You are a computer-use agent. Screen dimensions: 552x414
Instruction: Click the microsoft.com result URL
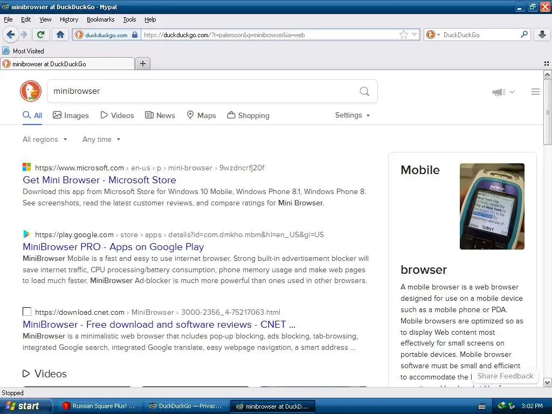[x=150, y=168]
